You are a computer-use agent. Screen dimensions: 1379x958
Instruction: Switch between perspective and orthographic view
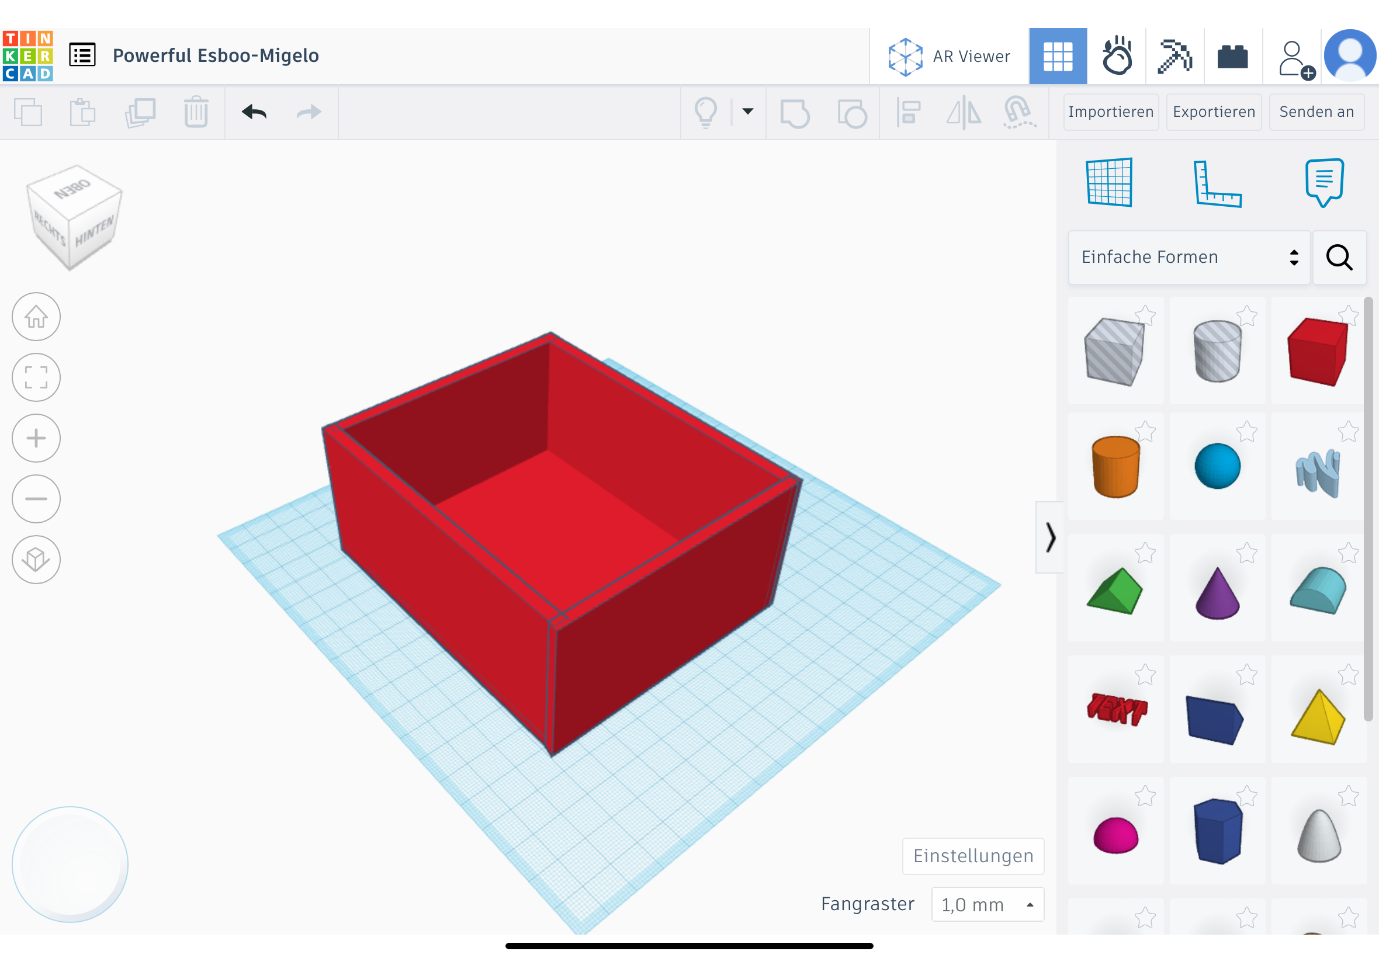[x=36, y=560]
